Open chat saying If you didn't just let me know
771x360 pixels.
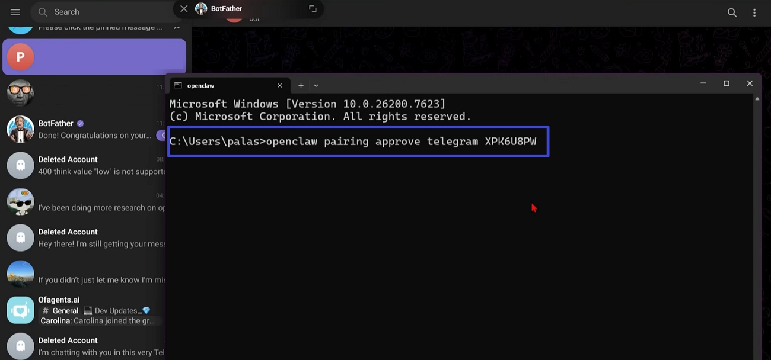pyautogui.click(x=84, y=274)
